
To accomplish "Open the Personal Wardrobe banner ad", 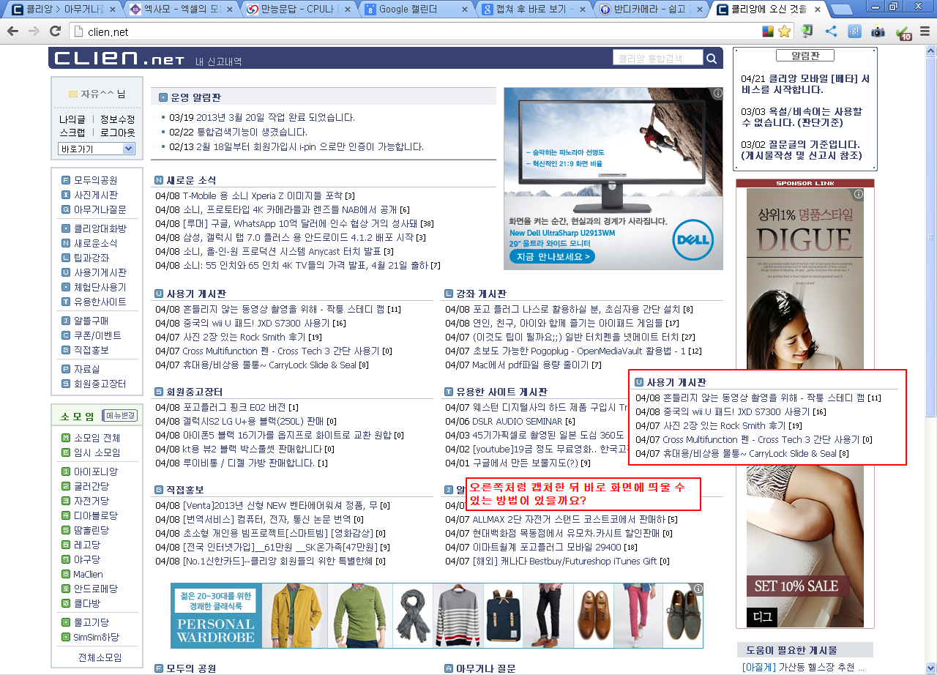I will [x=436, y=616].
